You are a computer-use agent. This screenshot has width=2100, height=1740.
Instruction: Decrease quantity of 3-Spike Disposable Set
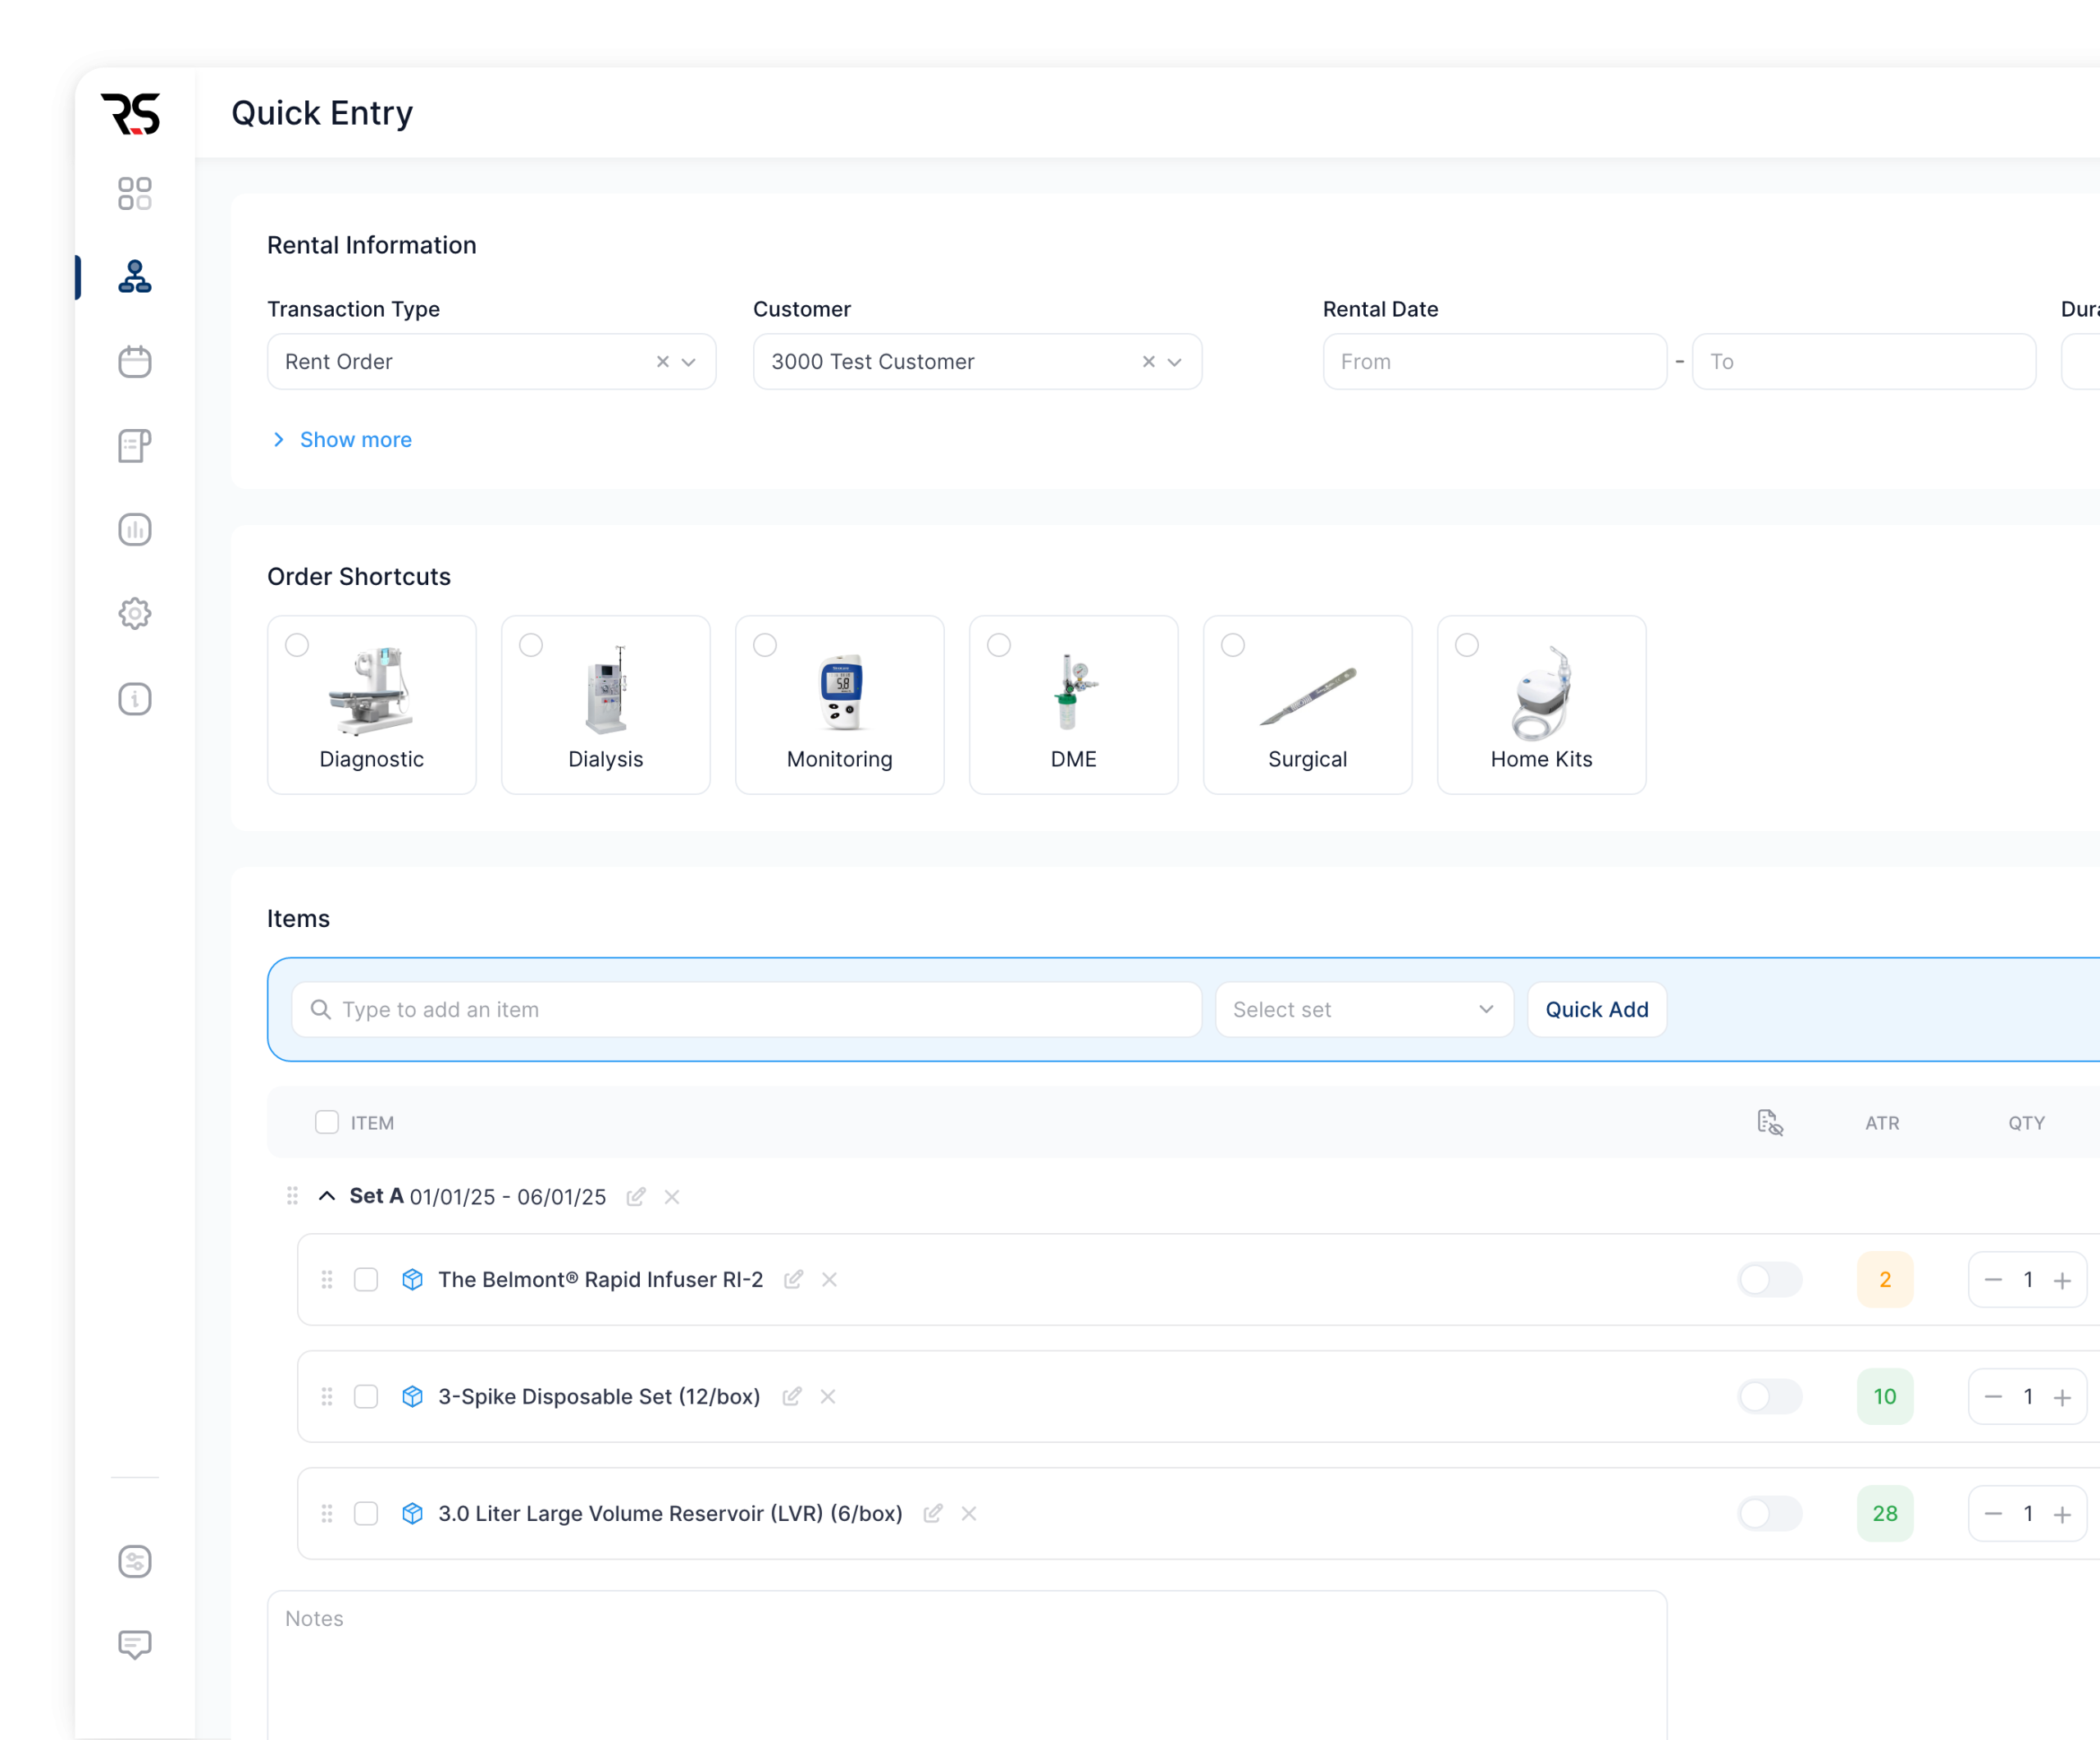[x=1993, y=1397]
